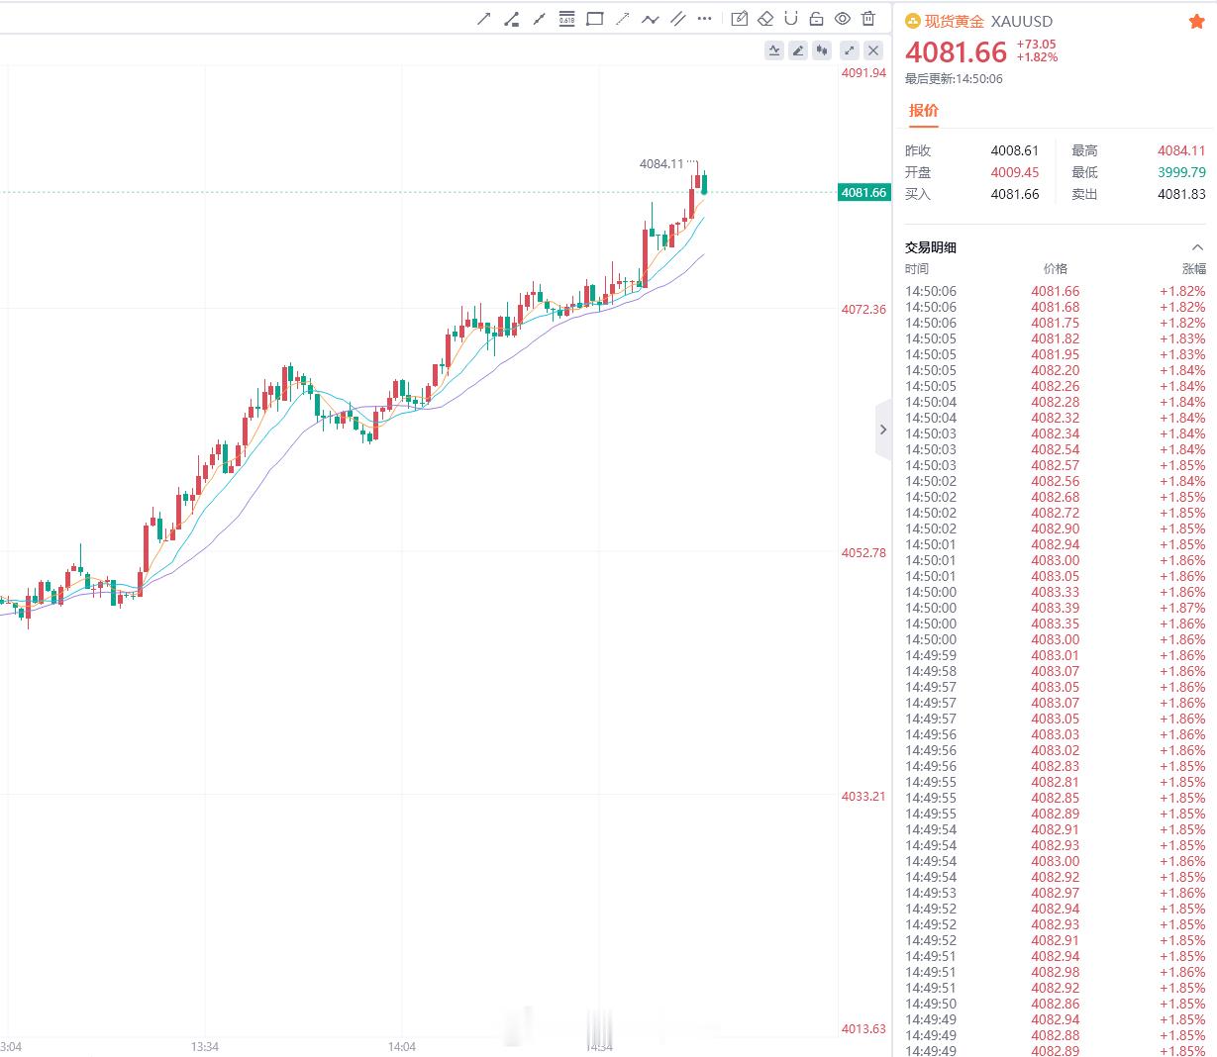1217x1057 pixels.
Task: Select the line segment drawing tool
Action: [539, 19]
